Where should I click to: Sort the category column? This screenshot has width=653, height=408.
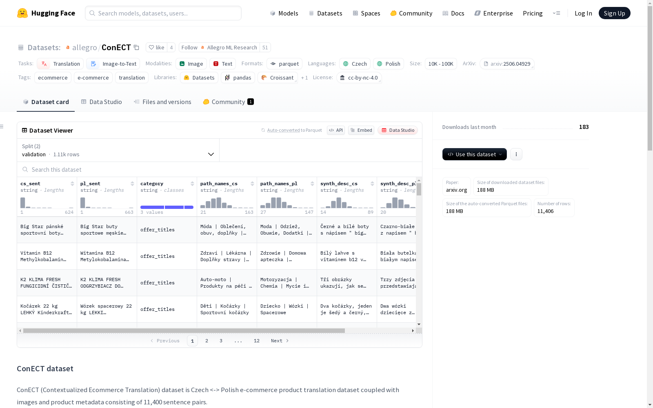tap(192, 184)
